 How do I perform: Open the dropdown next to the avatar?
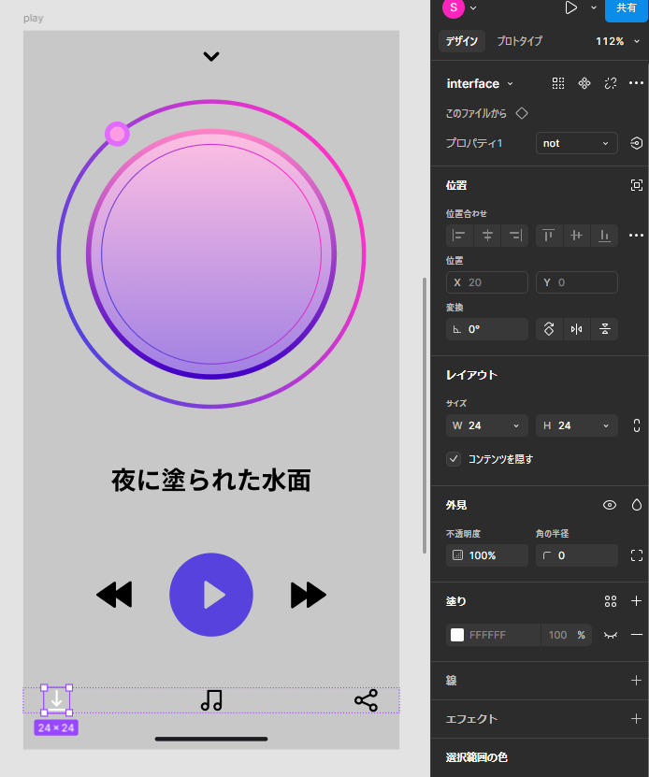tap(473, 7)
